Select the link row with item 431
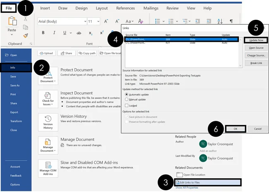This screenshot has width=269, height=192. pyautogui.click(x=182, y=43)
